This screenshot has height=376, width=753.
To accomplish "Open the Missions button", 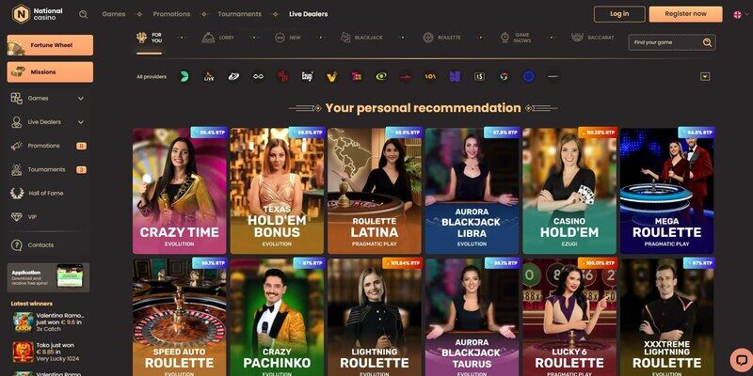I will coord(50,72).
